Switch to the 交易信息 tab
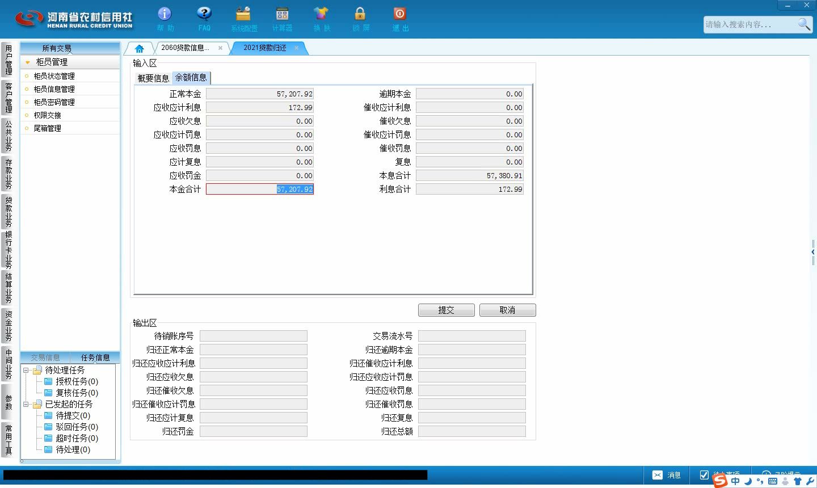Image resolution: width=817 pixels, height=488 pixels. [45, 357]
